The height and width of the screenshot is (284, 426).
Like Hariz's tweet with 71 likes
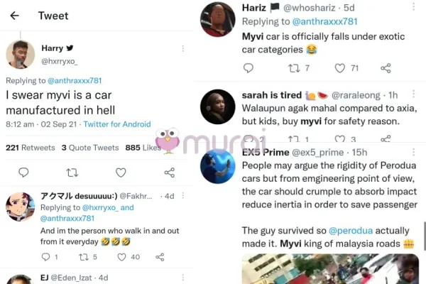click(x=340, y=68)
